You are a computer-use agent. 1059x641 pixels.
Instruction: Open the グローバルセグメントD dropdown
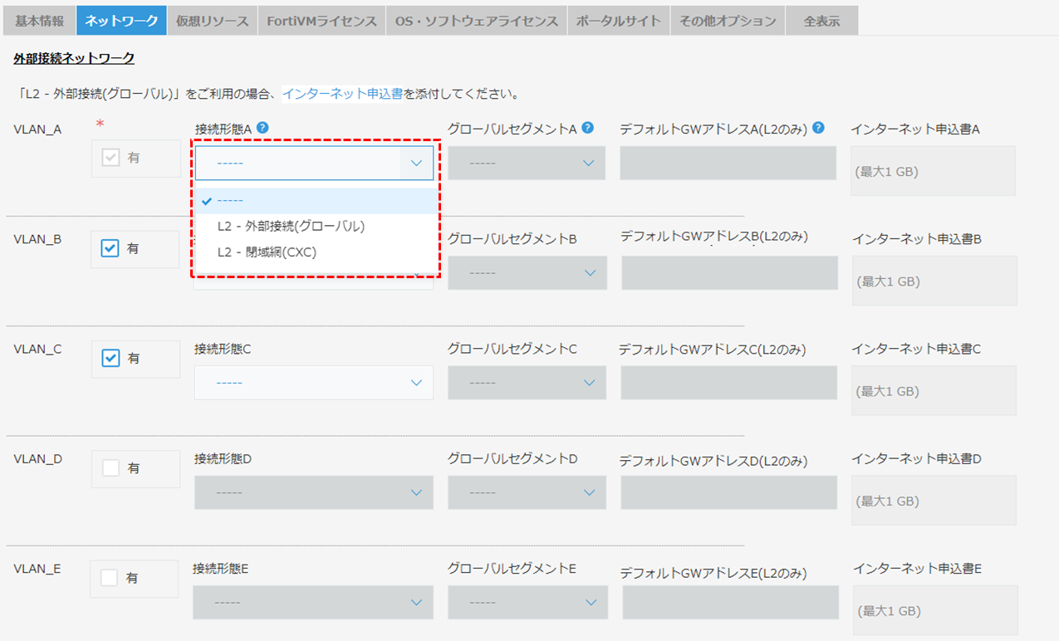click(x=527, y=492)
